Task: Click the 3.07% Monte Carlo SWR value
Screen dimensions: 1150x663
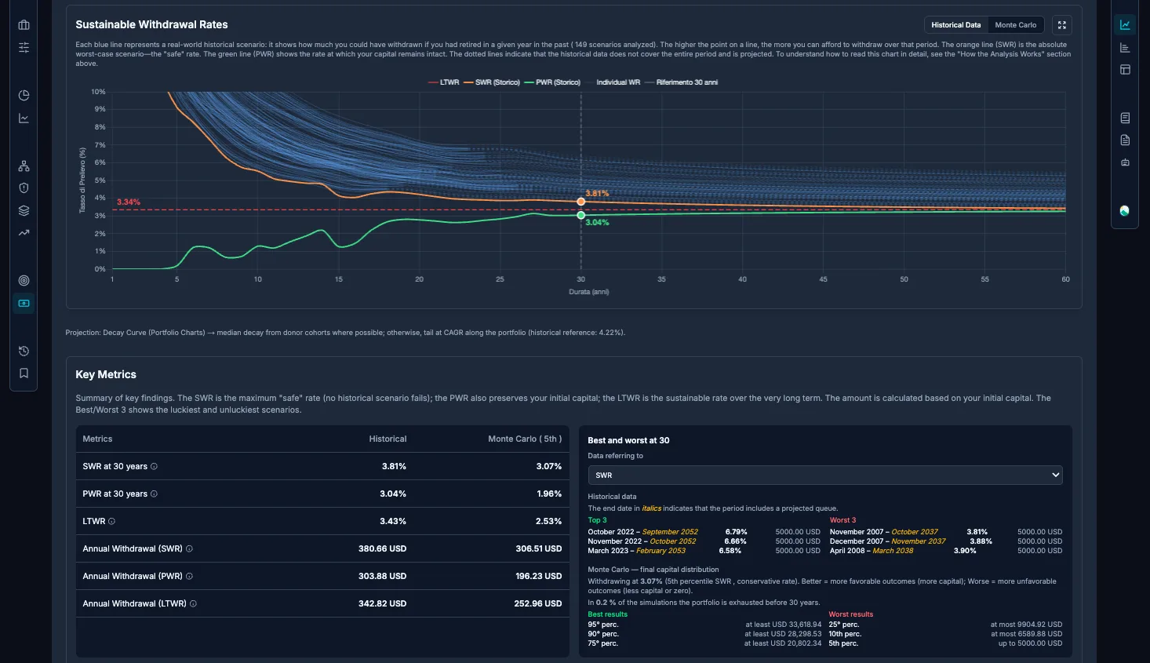Action: click(x=549, y=467)
